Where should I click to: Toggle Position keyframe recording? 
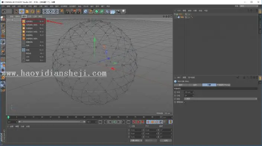148,122
